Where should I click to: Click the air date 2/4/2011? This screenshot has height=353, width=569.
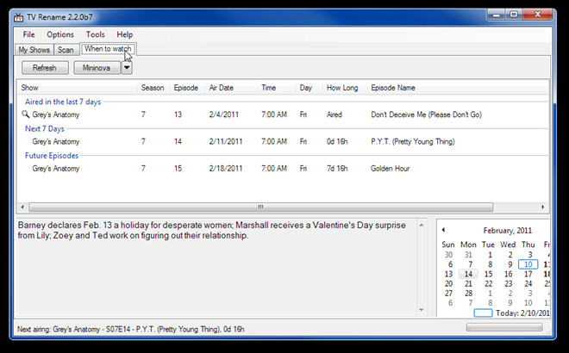coord(223,115)
